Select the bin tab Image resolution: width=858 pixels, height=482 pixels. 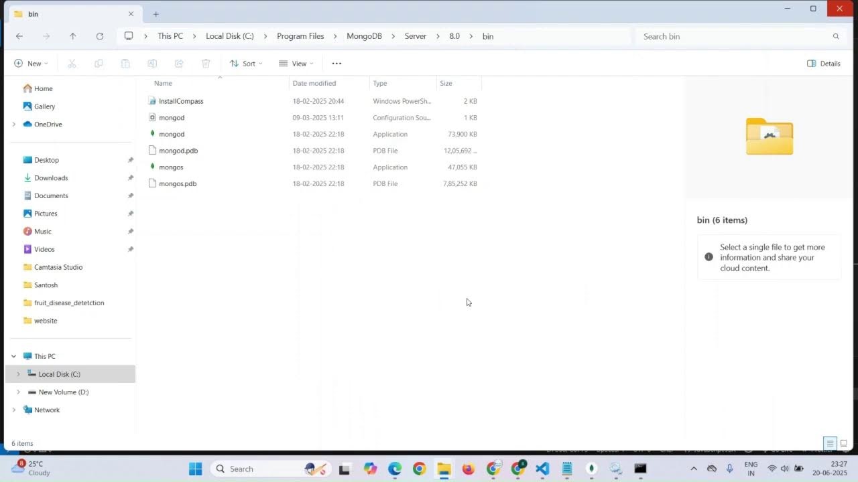point(73,14)
